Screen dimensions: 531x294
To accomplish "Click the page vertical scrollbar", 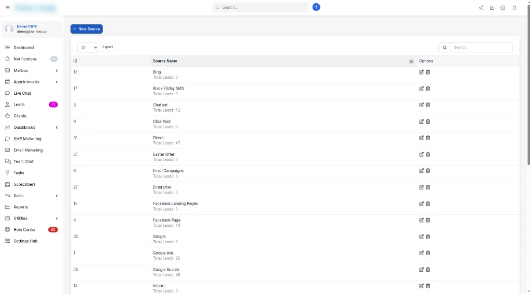I will coord(528,84).
